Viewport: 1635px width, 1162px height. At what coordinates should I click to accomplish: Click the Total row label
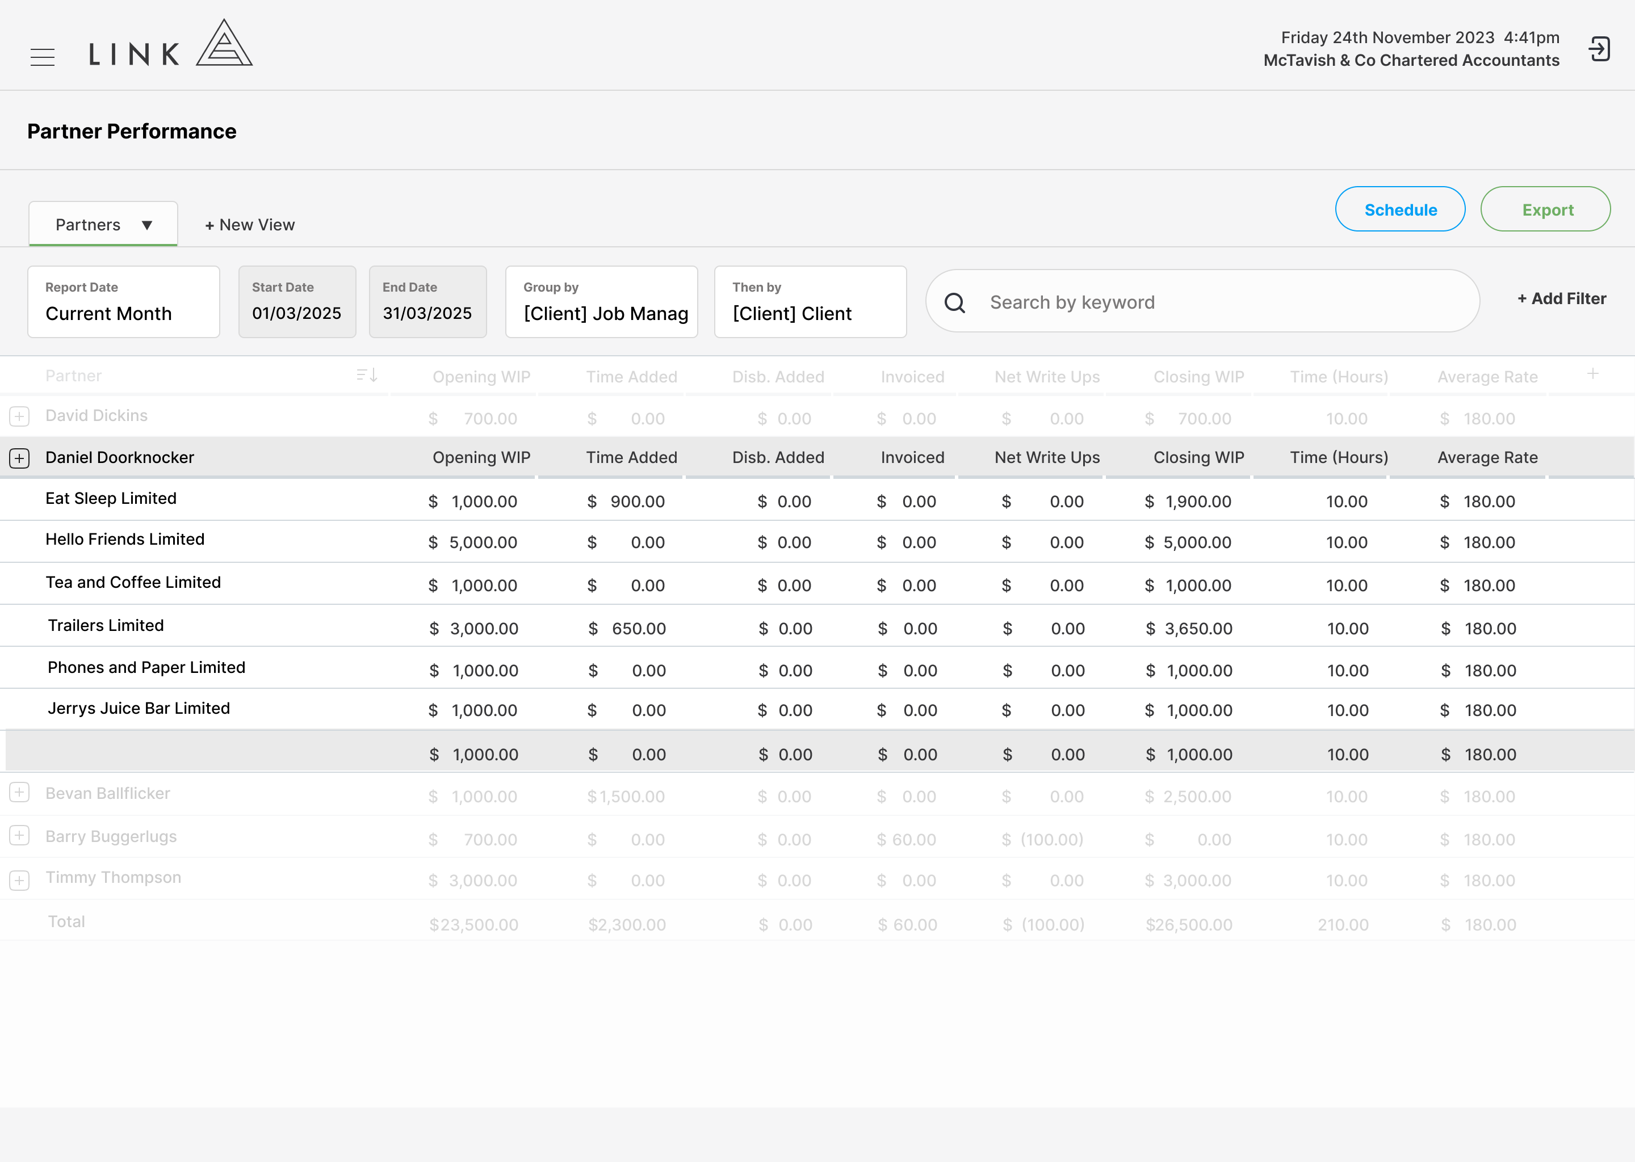66,921
